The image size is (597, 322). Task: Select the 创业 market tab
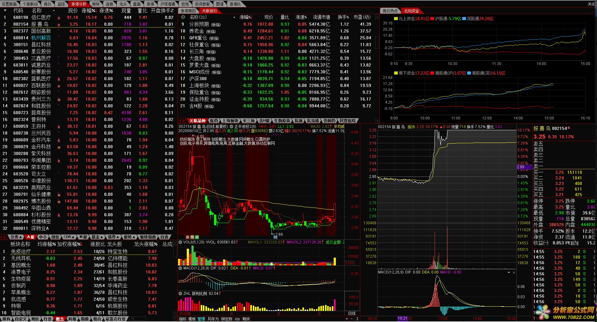(x=55, y=237)
